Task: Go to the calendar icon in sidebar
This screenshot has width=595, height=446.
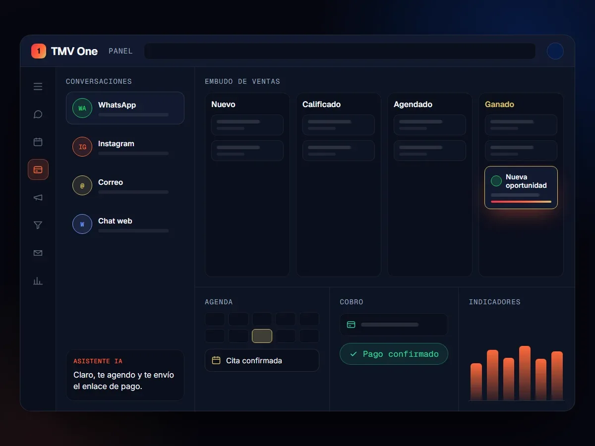Action: click(x=38, y=142)
